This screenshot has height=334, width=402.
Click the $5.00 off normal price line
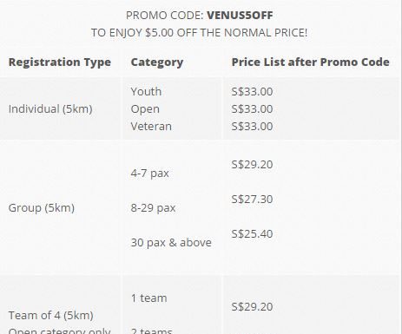coord(199,33)
